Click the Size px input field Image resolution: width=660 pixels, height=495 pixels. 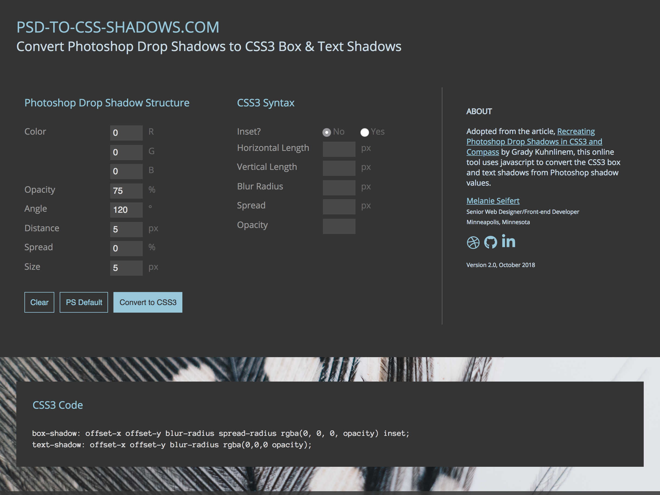[126, 267]
